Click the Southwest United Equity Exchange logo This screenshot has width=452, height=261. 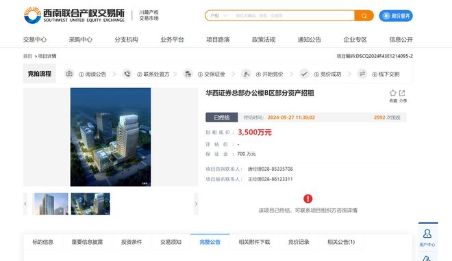point(74,15)
